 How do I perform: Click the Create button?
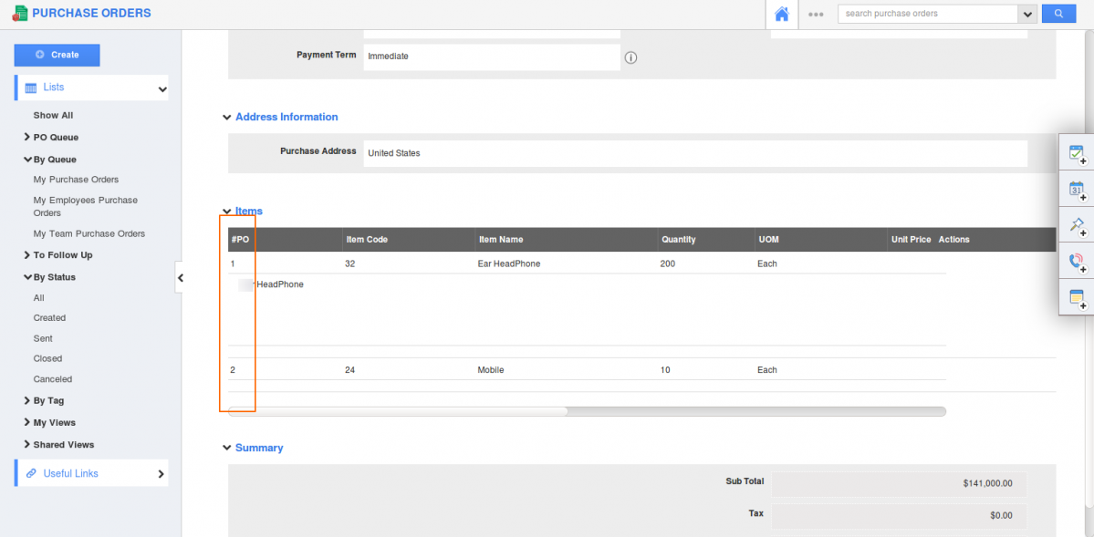point(57,55)
